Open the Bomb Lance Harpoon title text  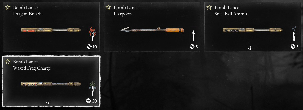[x=126, y=11]
